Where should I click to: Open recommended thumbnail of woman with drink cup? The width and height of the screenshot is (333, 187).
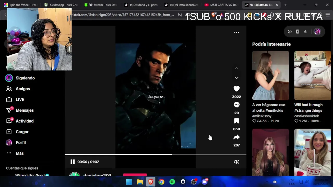coord(313,152)
